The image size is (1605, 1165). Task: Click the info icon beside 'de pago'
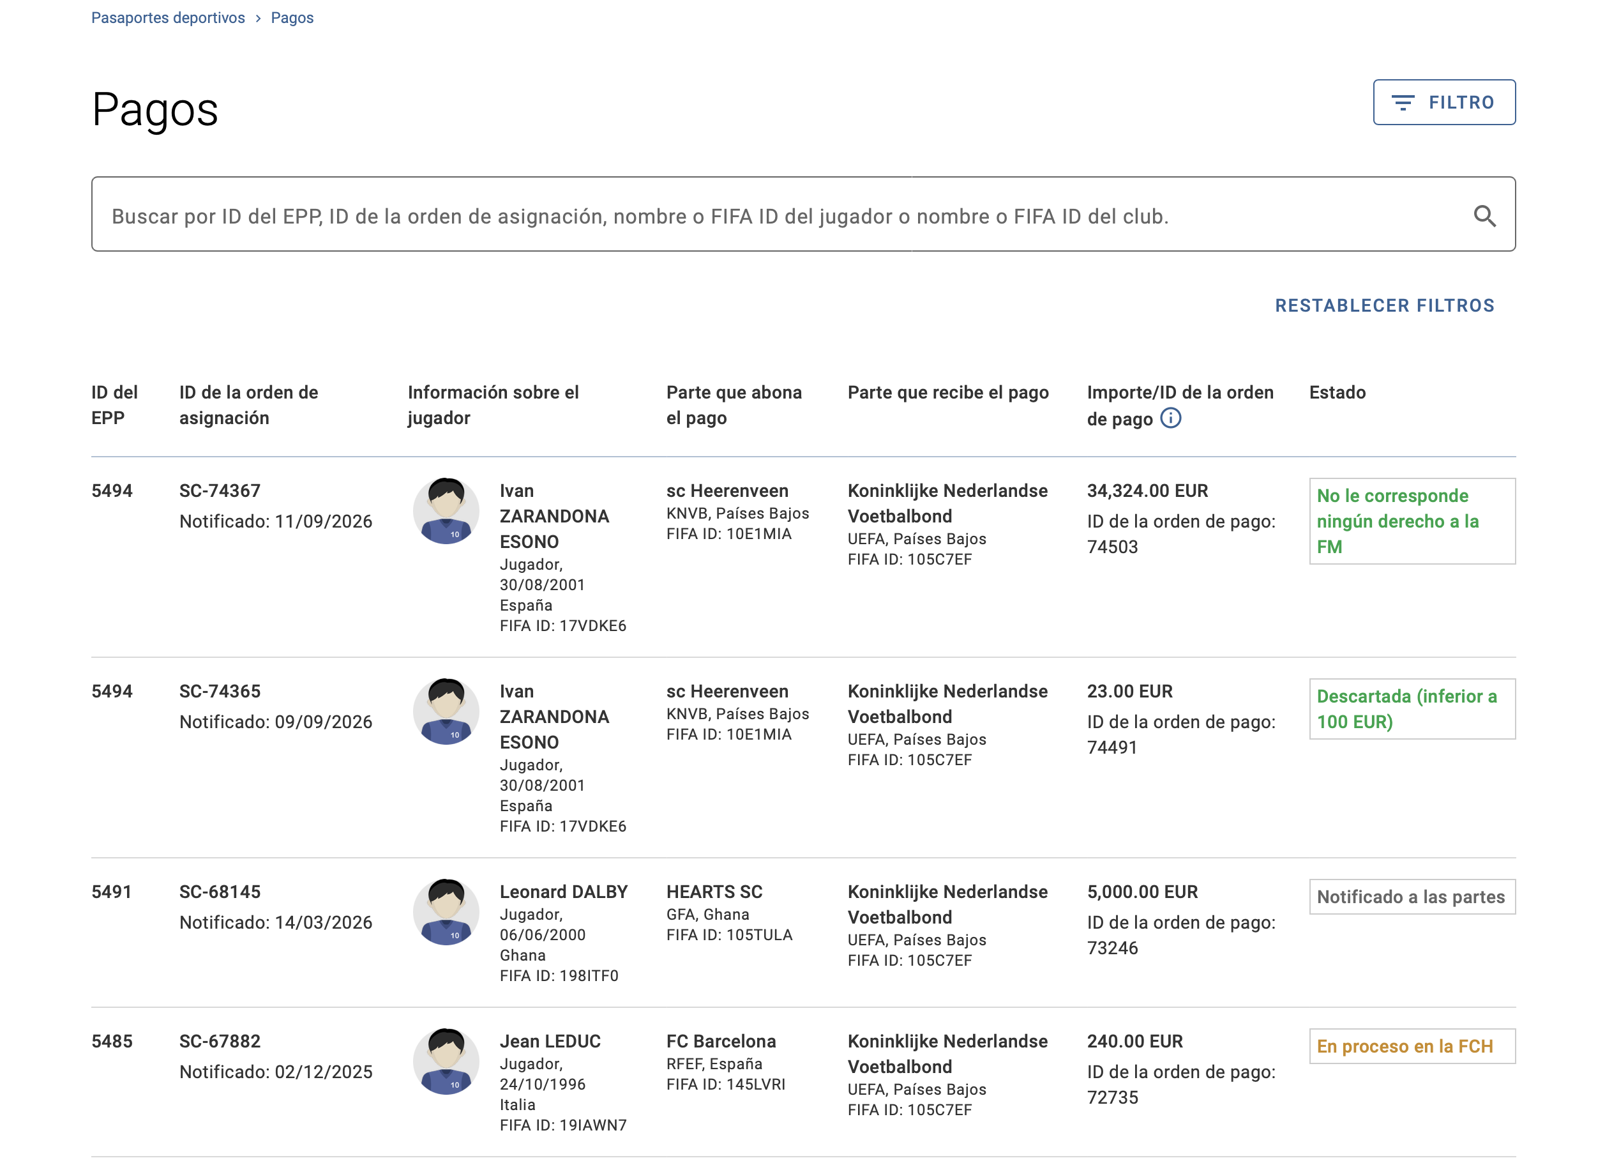click(x=1170, y=418)
